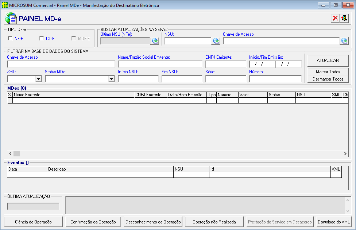356x230 pixels.
Task: Click globe search icon beside NSU field
Action: click(216, 41)
